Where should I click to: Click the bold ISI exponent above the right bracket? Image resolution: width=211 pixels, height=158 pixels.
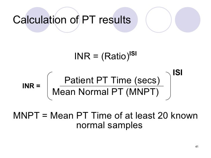(x=177, y=72)
